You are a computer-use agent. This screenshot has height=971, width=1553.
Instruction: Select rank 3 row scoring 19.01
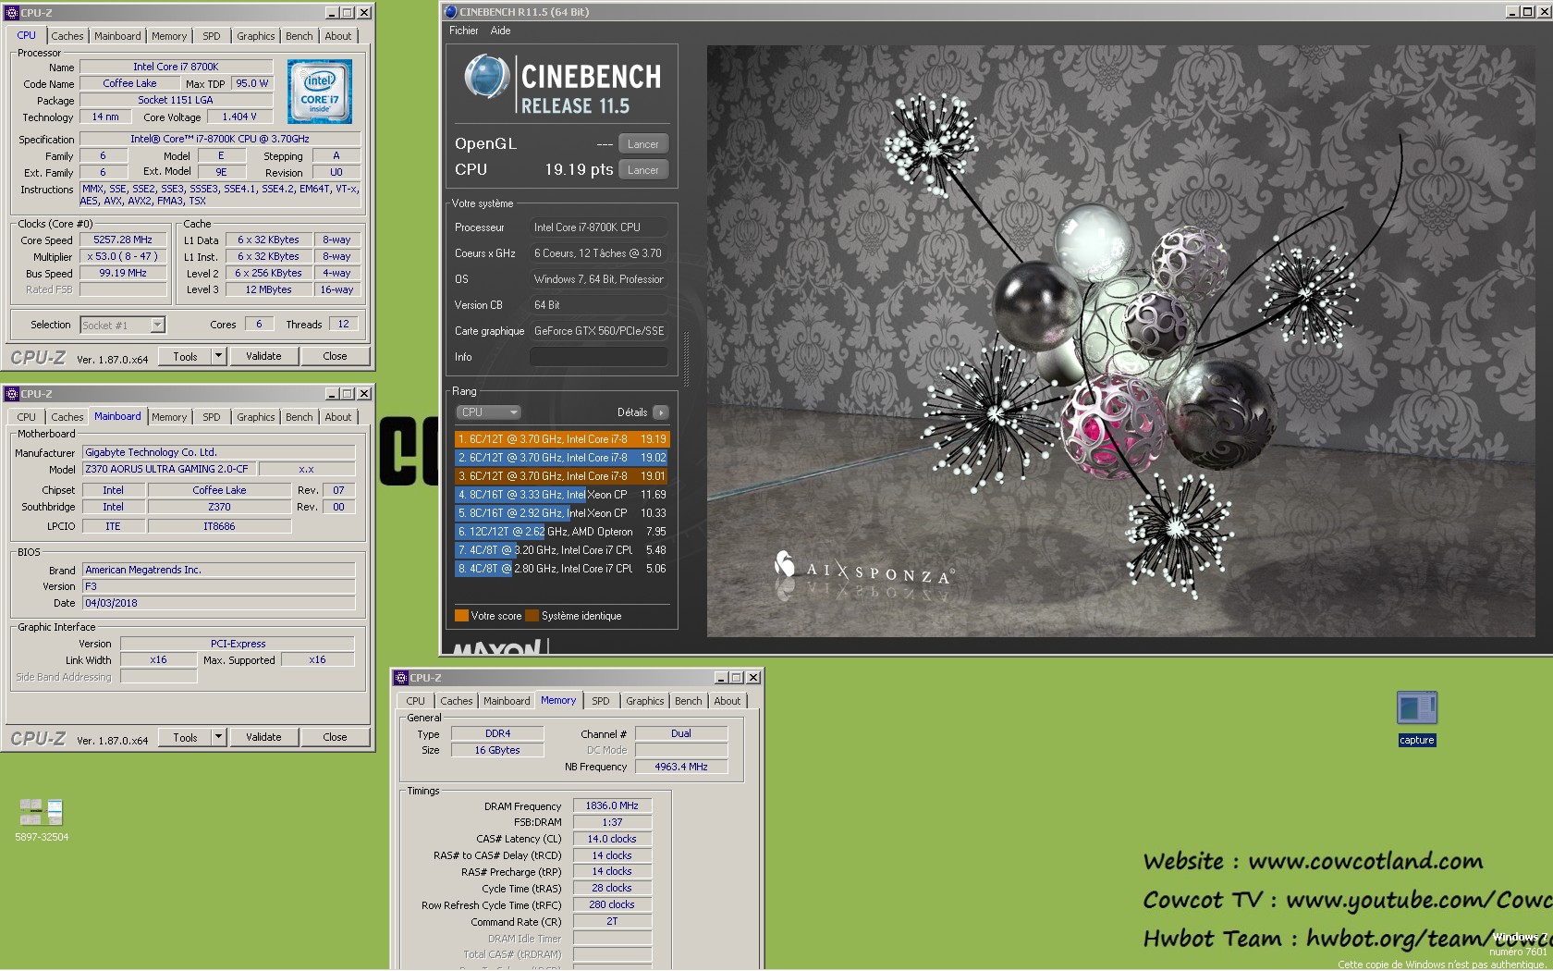(562, 476)
